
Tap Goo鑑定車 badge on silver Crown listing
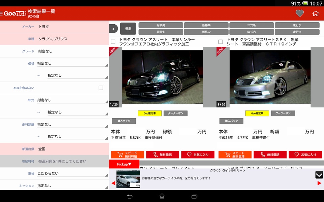pyautogui.click(x=257, y=113)
